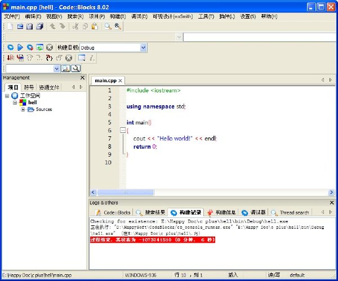Viewport: 338px width, 281px height.
Task: Start debugging with the Debug/Continue icon
Action: click(x=10, y=58)
